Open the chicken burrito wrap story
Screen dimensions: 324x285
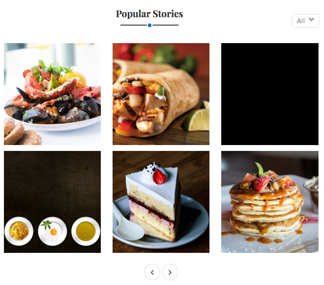click(x=161, y=94)
